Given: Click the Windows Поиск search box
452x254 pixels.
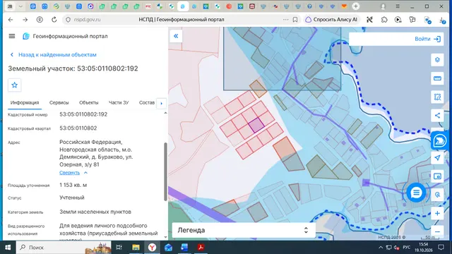Looking at the screenshot, I should point(64,248).
